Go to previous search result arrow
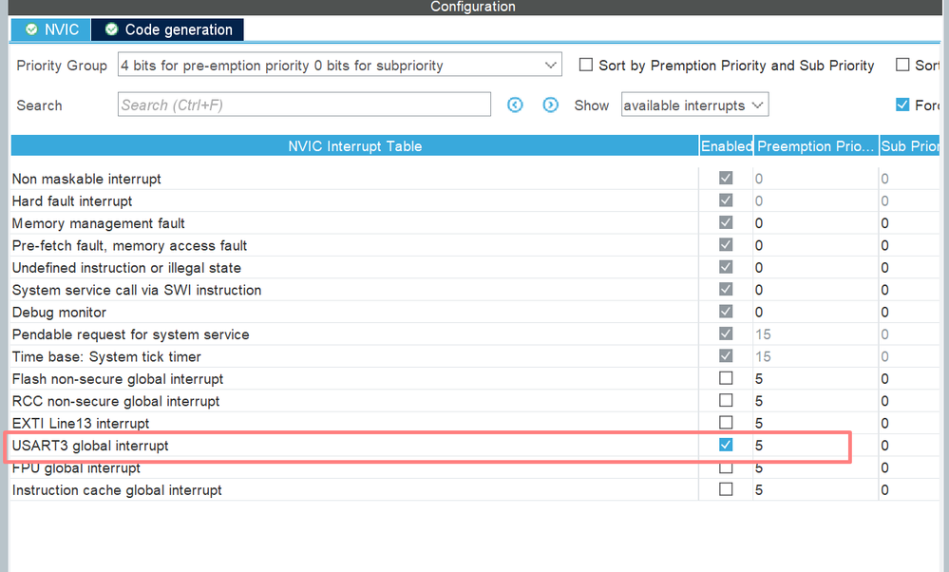The width and height of the screenshot is (949, 572). point(515,105)
